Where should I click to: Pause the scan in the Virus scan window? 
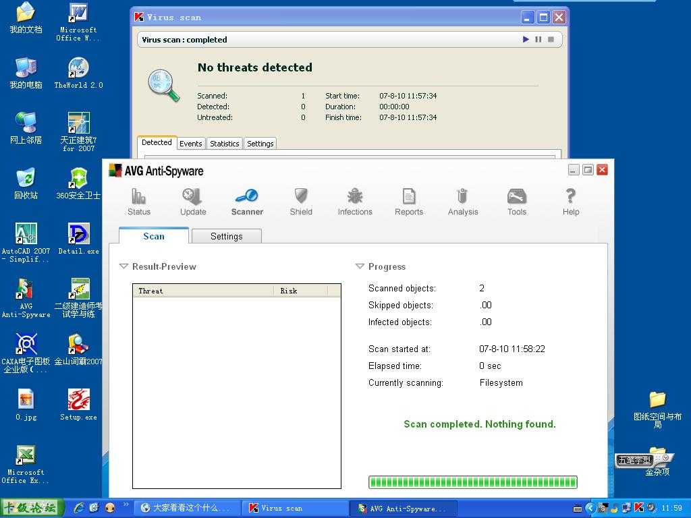pos(538,39)
